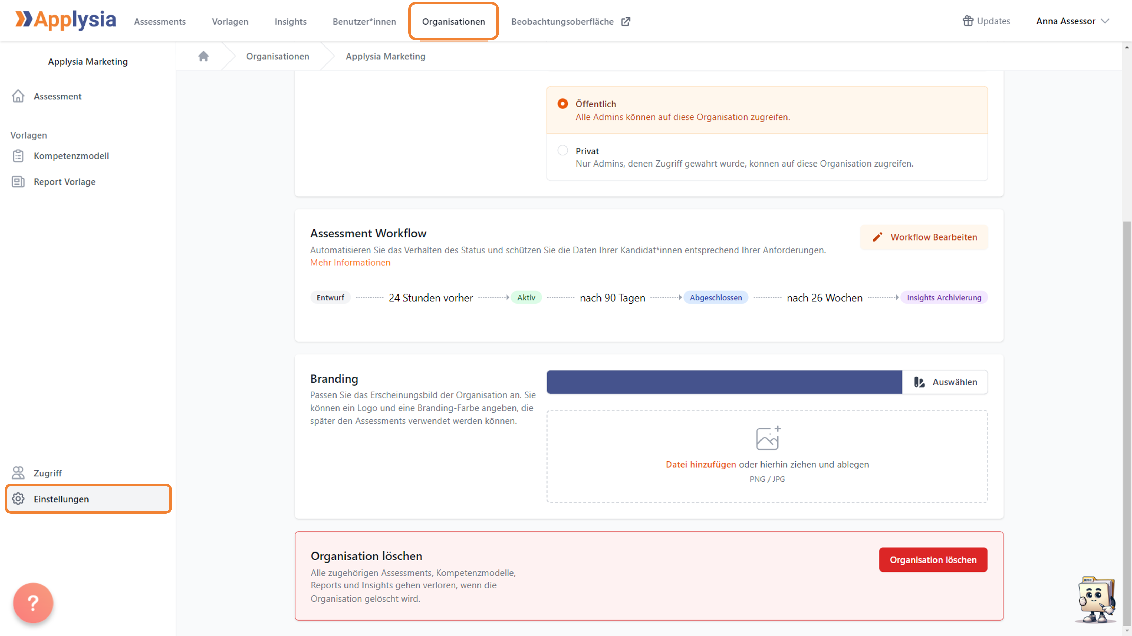
Task: Click the Datei hinzufügen link
Action: [701, 464]
